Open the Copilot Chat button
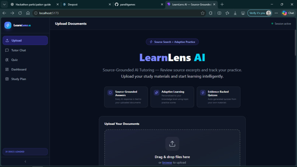 (x=288, y=13)
